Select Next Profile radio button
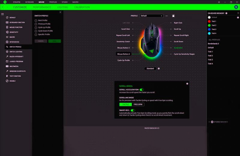 [36, 20]
